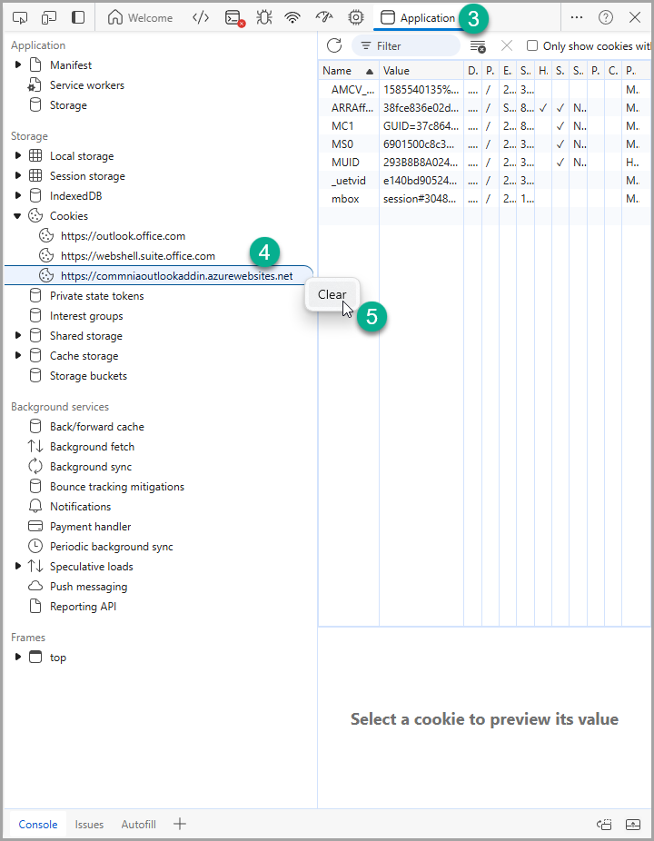Toggle the activity bar sidebar icon
The width and height of the screenshot is (654, 841).
tap(78, 17)
